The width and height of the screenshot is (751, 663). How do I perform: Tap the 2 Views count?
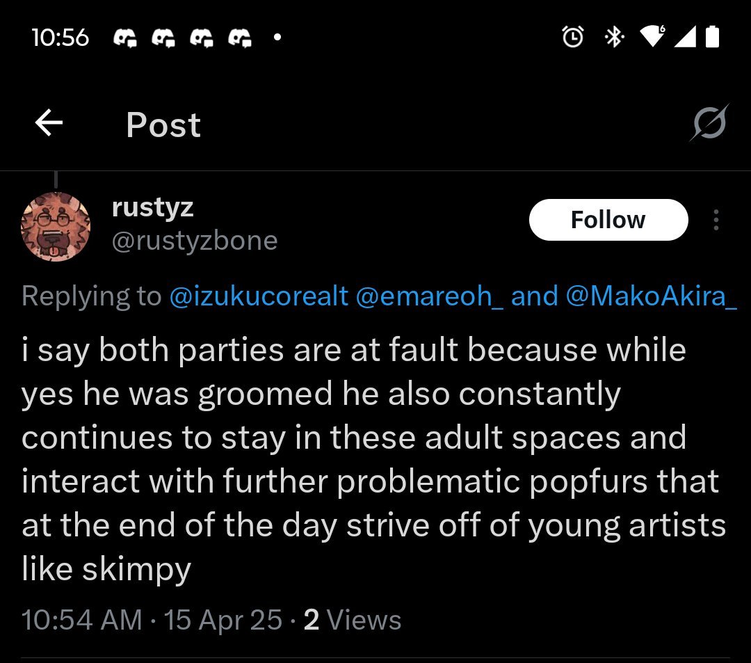353,620
